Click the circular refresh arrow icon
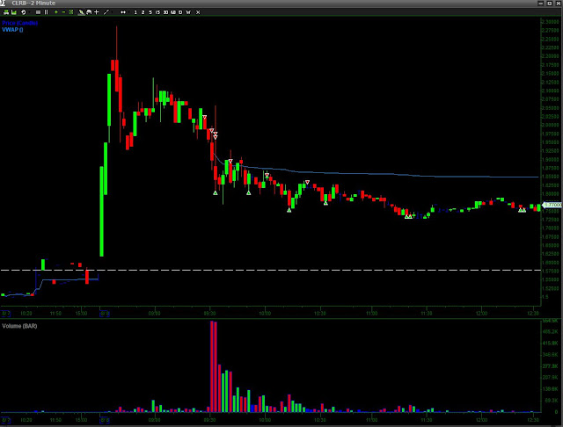The height and width of the screenshot is (427, 563). tap(24, 12)
